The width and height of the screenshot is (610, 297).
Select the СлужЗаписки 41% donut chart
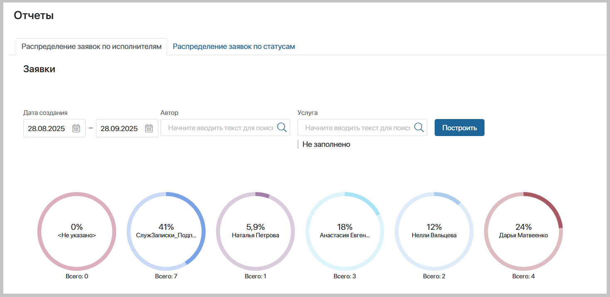click(166, 231)
